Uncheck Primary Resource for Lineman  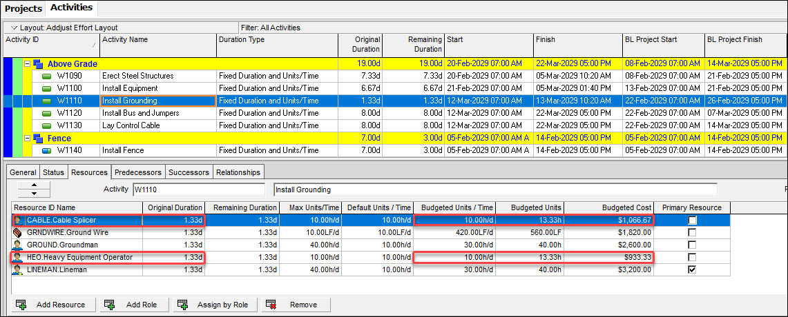coord(692,270)
